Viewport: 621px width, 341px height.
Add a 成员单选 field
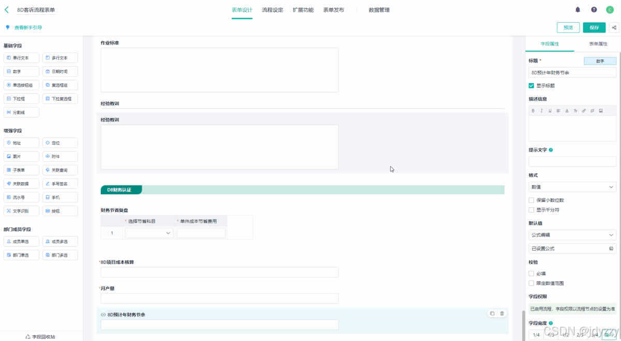coord(21,241)
